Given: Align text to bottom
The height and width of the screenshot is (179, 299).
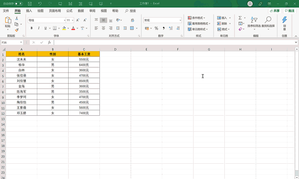Looking at the screenshot, I should click(x=111, y=20).
